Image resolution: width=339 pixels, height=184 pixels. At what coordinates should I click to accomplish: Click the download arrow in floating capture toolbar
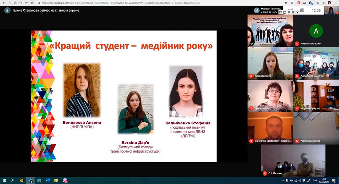pyautogui.click(x=289, y=12)
